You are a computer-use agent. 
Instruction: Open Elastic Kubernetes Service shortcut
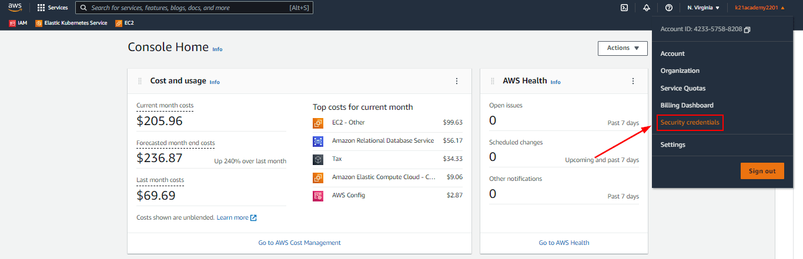pos(71,23)
